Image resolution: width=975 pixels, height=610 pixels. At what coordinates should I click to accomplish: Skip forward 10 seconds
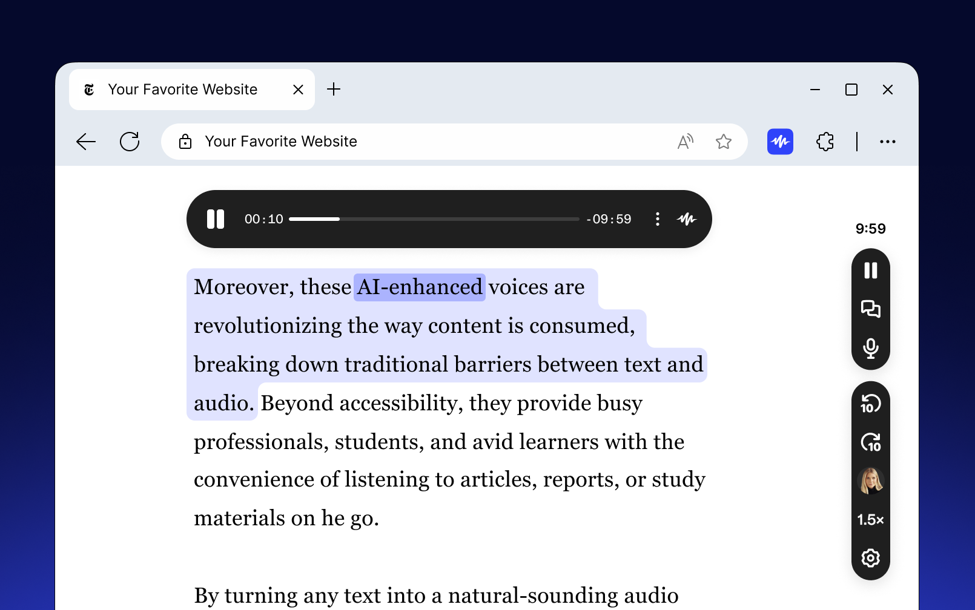click(871, 442)
